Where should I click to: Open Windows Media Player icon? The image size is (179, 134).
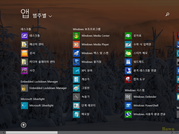click(76, 44)
